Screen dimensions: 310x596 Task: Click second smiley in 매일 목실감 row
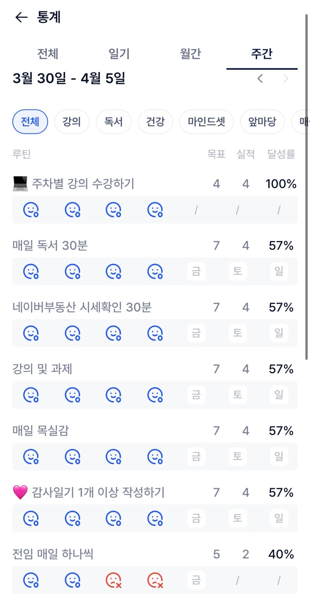point(73,457)
